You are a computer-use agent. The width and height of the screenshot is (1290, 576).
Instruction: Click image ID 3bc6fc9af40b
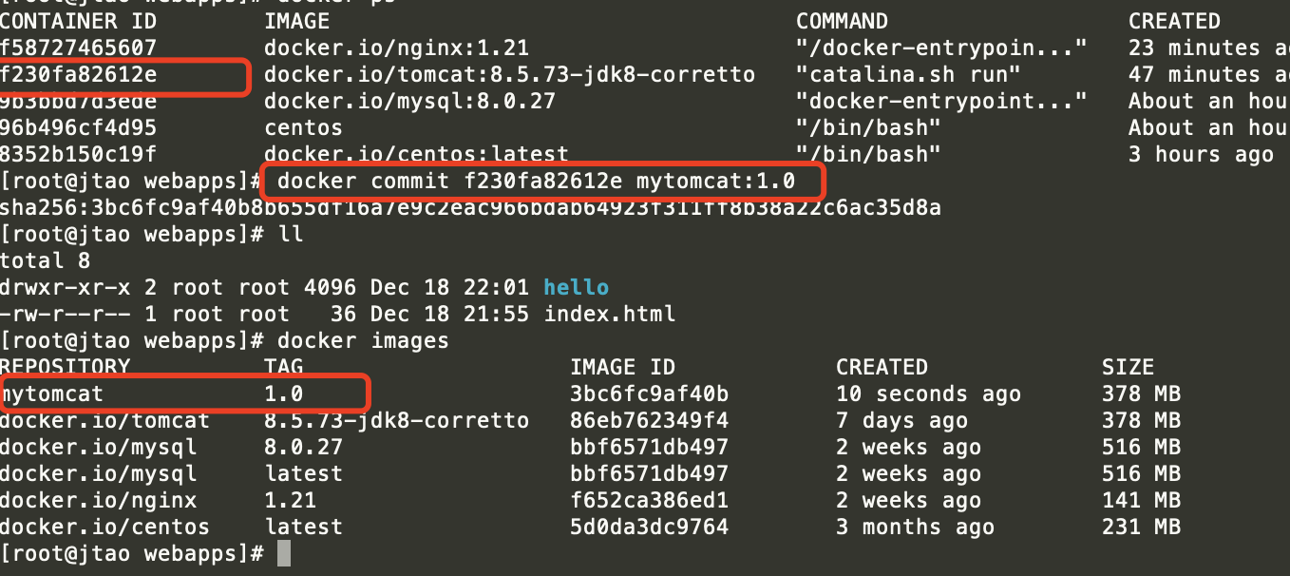(649, 394)
